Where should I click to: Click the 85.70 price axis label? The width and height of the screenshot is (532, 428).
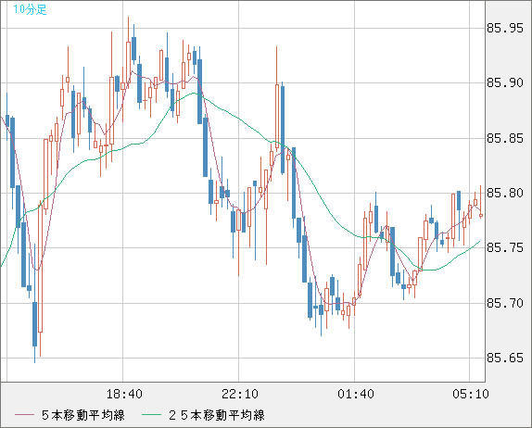tap(505, 303)
